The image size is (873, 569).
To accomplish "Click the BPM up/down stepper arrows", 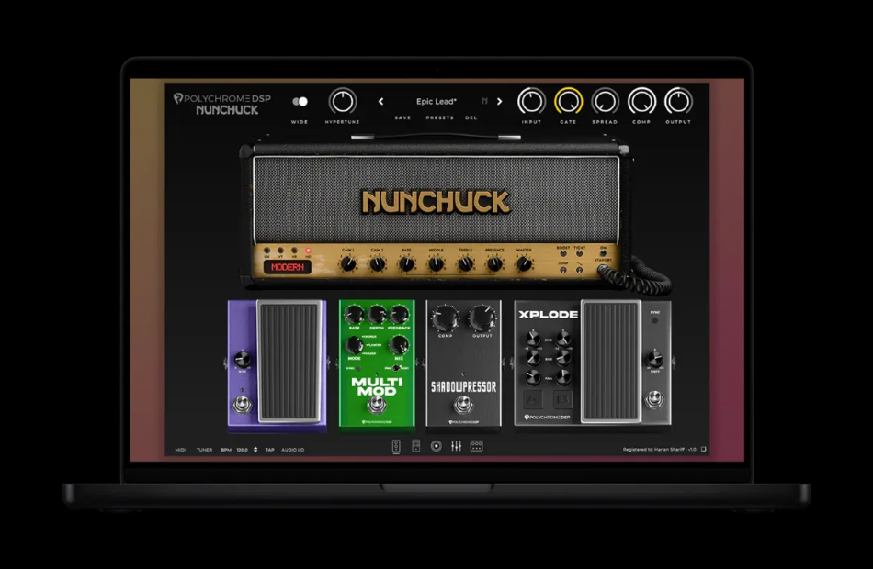I will [x=255, y=450].
